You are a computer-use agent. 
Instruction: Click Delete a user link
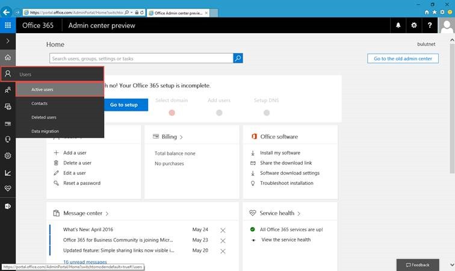click(x=77, y=163)
